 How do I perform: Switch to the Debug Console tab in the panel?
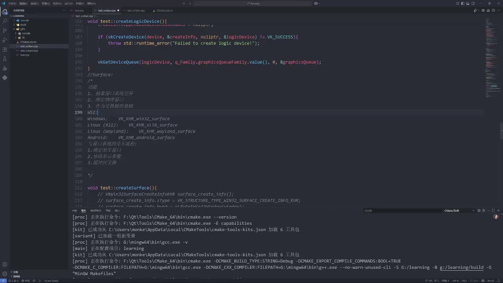pyautogui.click(x=96, y=211)
